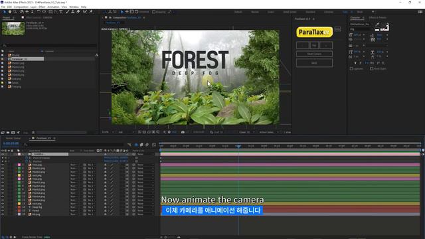Click the Graph Editor icon in timeline
Viewport: 425px width, 239px height.
click(154, 145)
